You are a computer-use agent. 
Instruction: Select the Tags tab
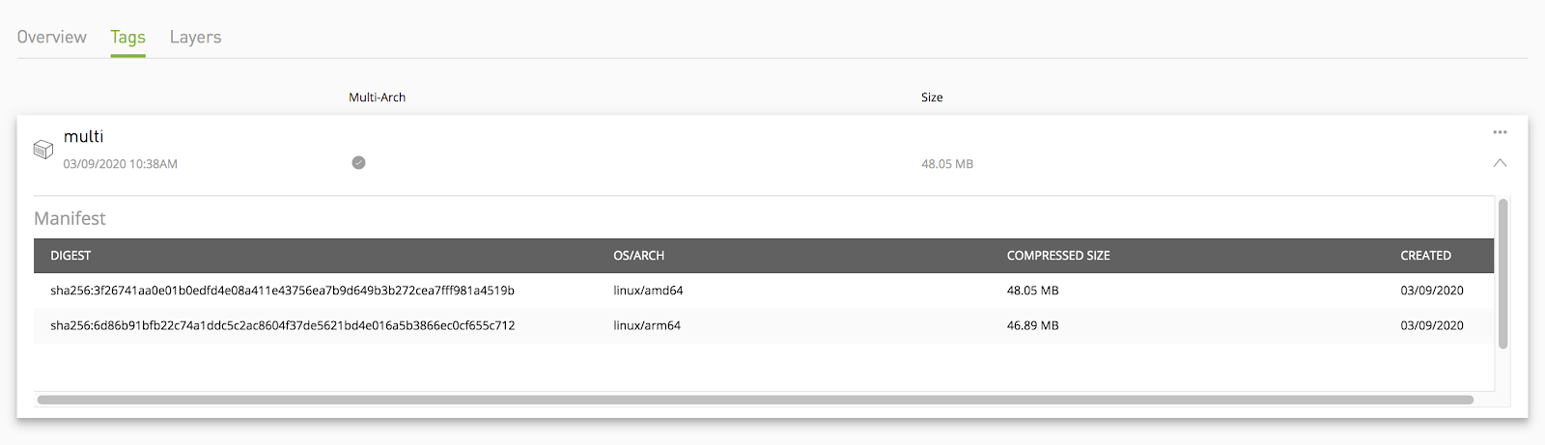click(x=127, y=37)
